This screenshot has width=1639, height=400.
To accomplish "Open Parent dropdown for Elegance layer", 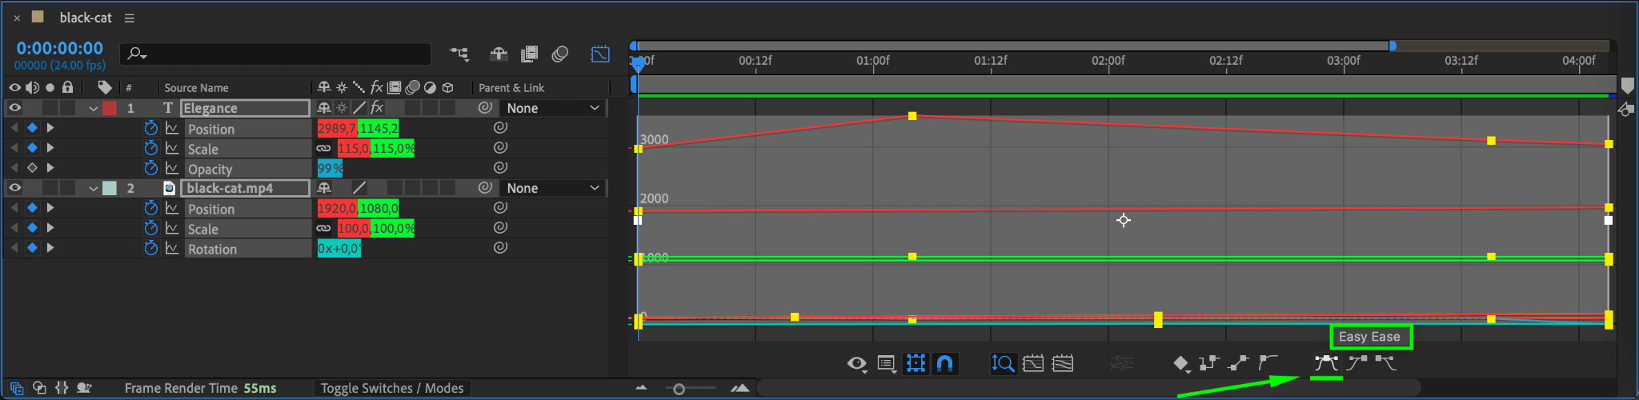I will [553, 108].
